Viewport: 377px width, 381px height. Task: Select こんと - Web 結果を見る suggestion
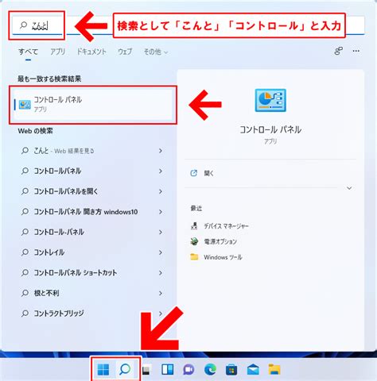tap(92, 151)
